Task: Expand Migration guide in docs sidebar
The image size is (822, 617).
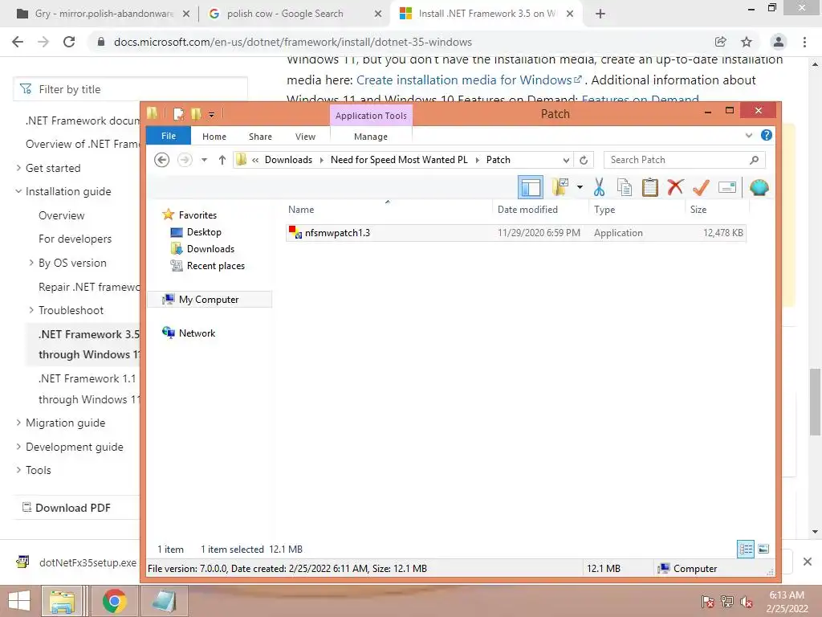Action: (19, 423)
